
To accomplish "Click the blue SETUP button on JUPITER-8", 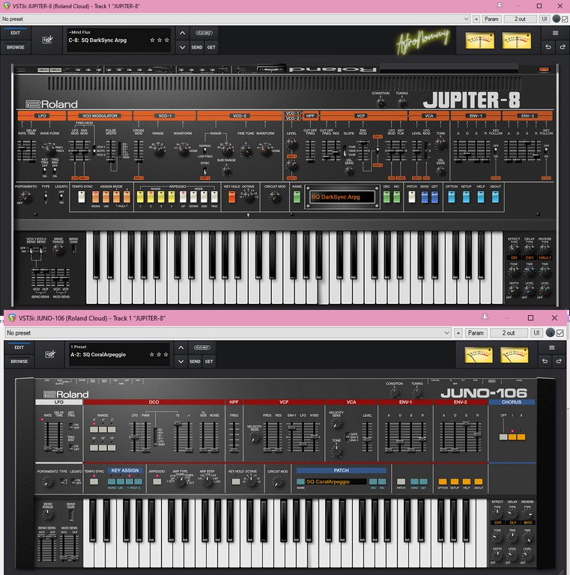I will (x=466, y=198).
